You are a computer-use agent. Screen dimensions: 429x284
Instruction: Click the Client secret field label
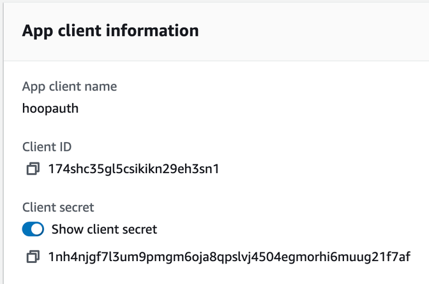58,208
